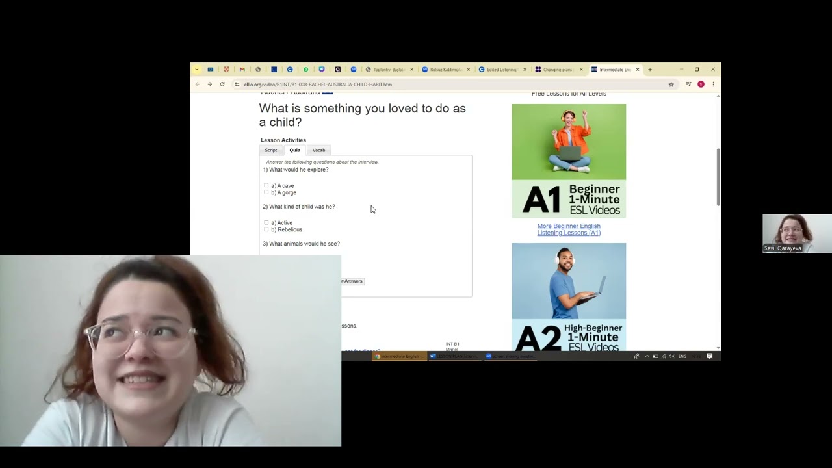Go forward with the browser forward arrow
Image resolution: width=832 pixels, height=468 pixels.
tap(209, 84)
